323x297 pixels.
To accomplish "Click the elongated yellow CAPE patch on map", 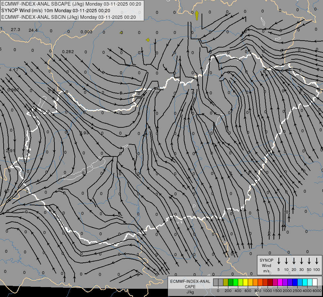I will 197,16.
